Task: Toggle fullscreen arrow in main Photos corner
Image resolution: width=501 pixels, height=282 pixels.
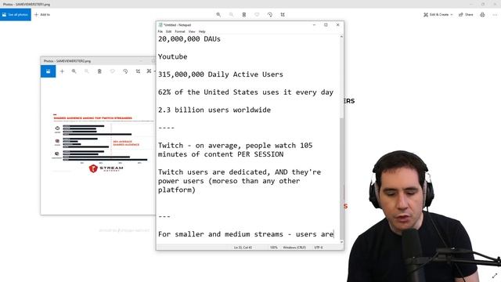Action: click(x=495, y=276)
